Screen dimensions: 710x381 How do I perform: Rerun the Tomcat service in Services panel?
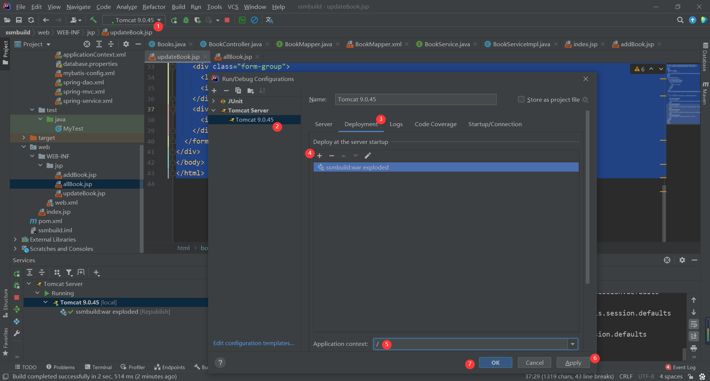click(17, 274)
